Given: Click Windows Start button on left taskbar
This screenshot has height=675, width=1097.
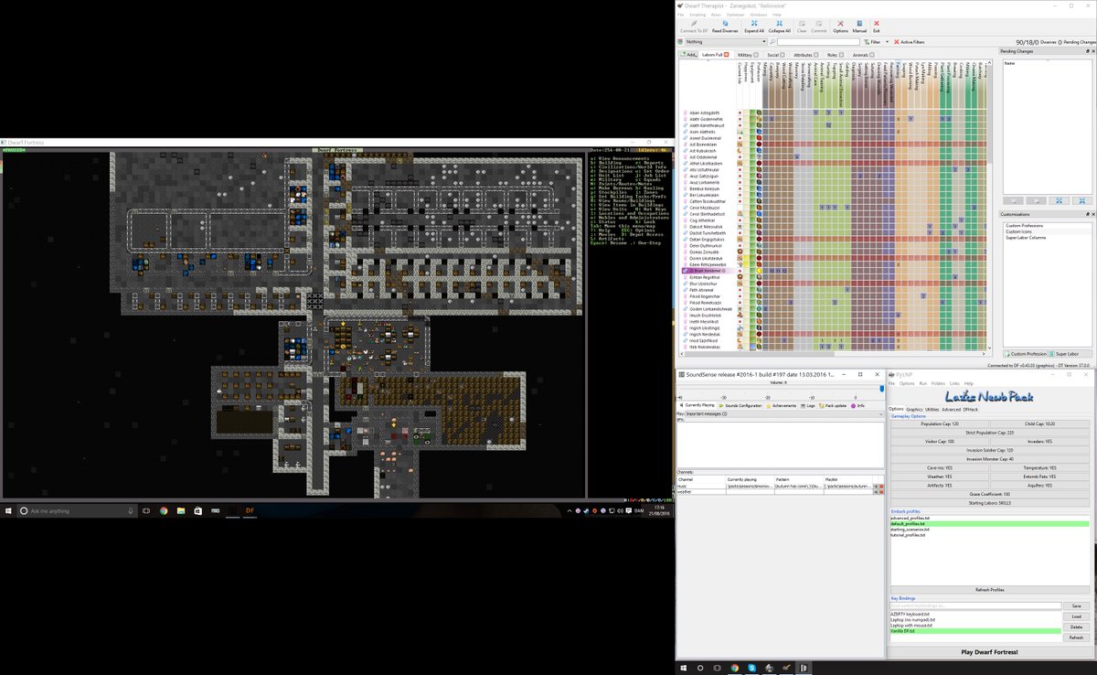Looking at the screenshot, I should [x=8, y=510].
